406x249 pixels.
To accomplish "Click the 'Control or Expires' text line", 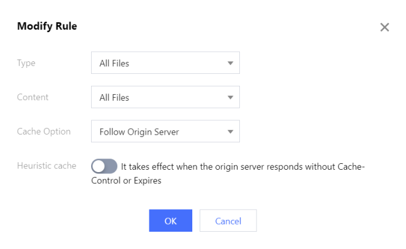I will (126, 180).
